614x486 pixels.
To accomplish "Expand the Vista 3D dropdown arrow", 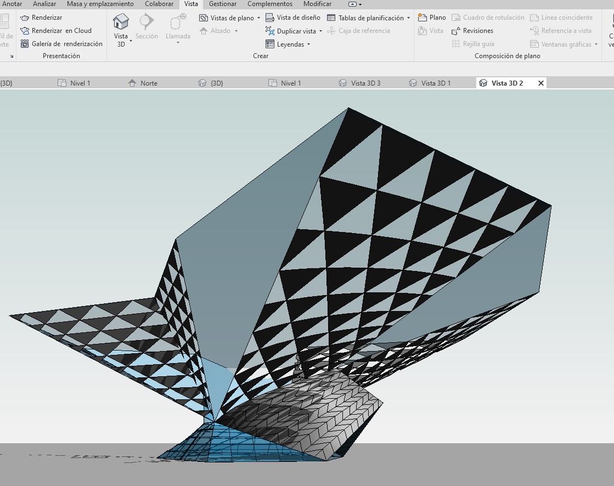I will click(x=131, y=41).
